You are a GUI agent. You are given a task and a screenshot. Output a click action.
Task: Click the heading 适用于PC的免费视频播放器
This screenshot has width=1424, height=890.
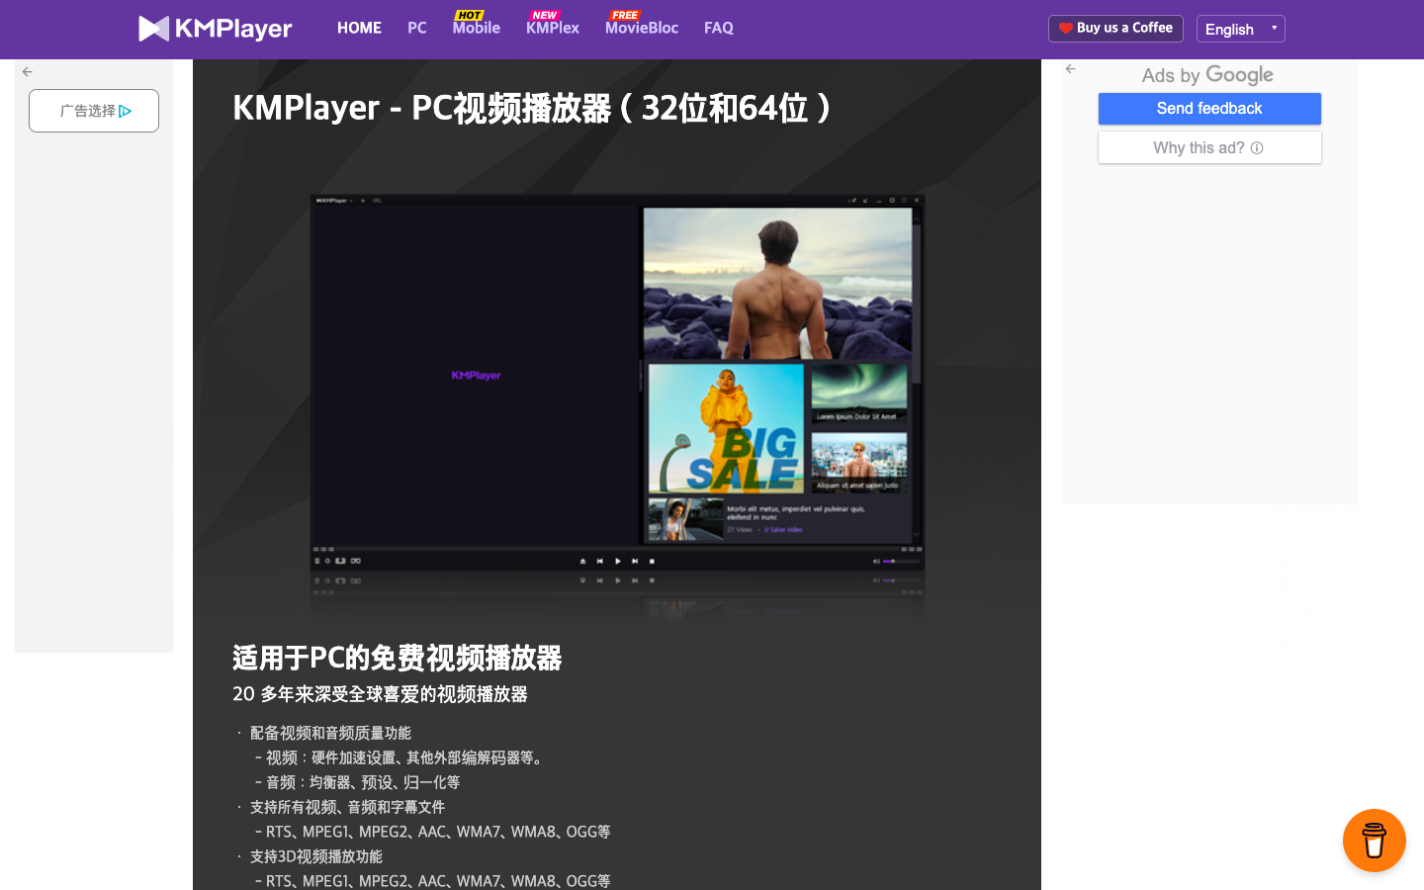398,658
